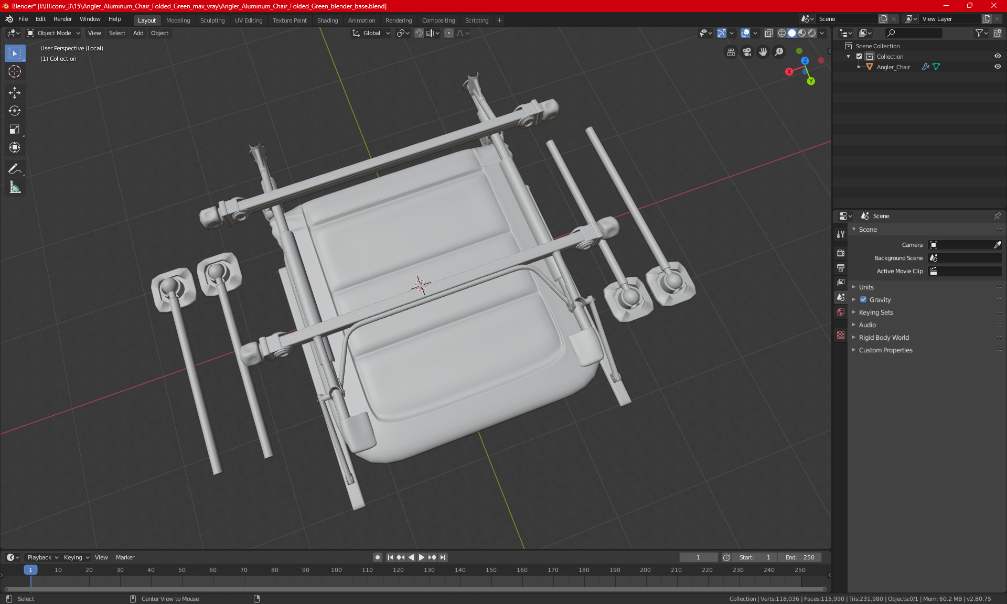Switch to the Shading workspace tab
The image size is (1007, 604).
(327, 20)
